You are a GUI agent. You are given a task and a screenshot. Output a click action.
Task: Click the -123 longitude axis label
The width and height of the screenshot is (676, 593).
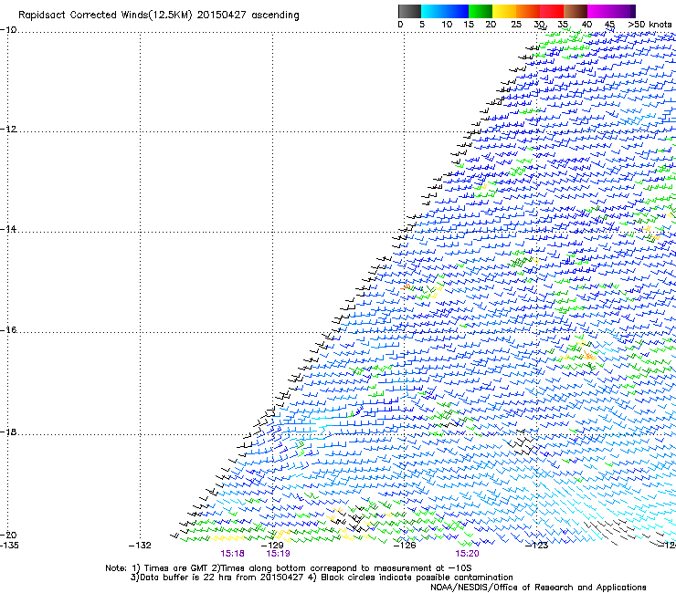537,546
